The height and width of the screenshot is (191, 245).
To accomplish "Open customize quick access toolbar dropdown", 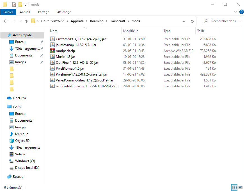I will 25,5.
